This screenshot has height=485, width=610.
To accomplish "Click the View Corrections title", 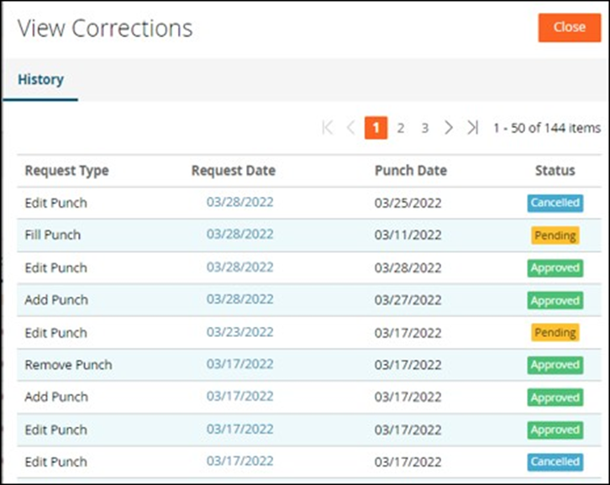I will point(105,29).
